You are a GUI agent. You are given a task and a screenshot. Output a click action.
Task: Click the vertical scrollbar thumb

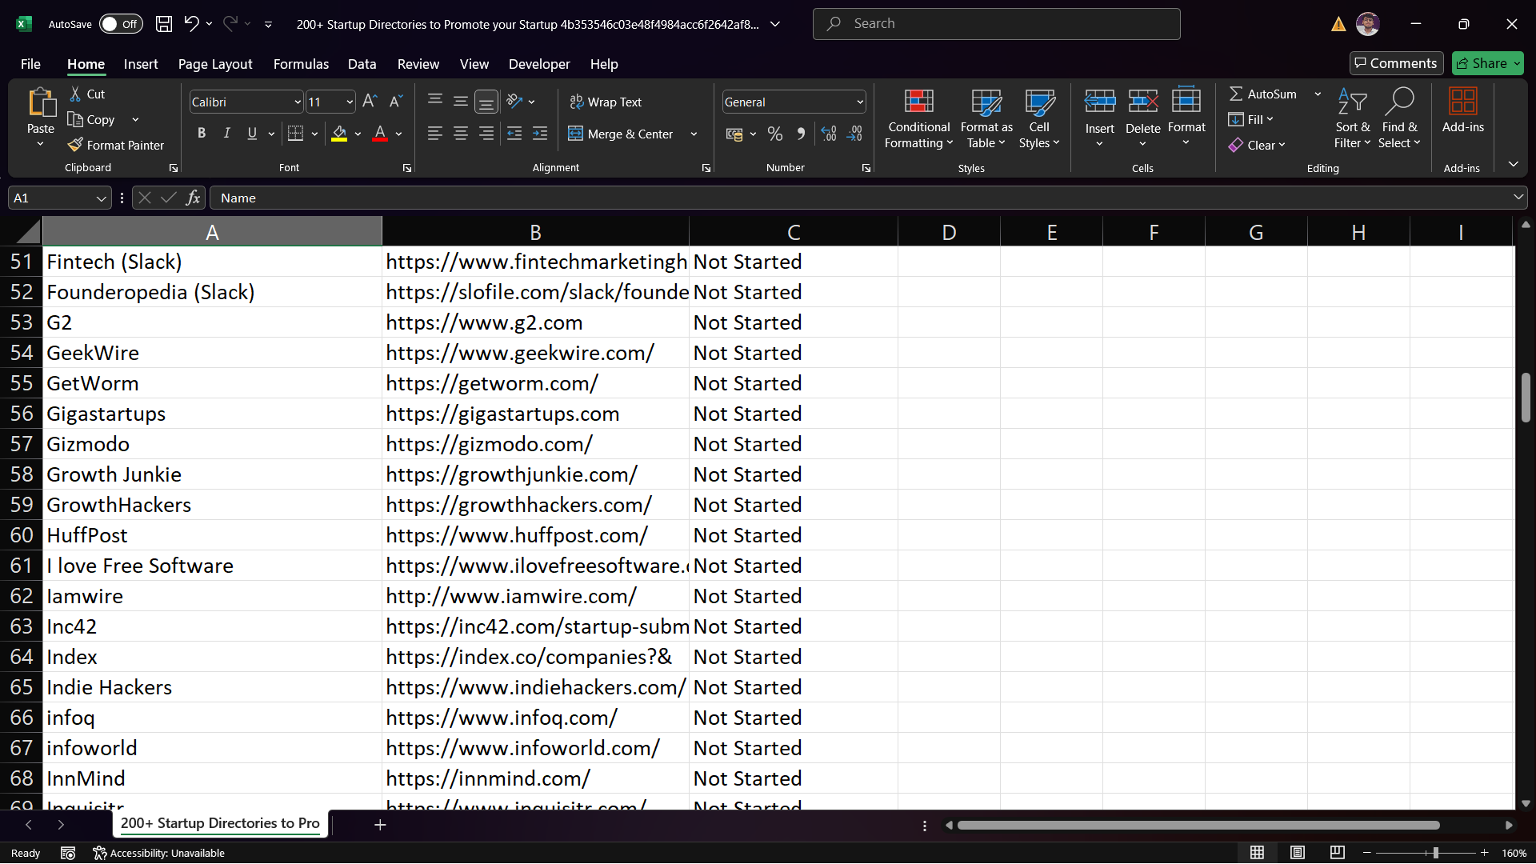[x=1526, y=397]
